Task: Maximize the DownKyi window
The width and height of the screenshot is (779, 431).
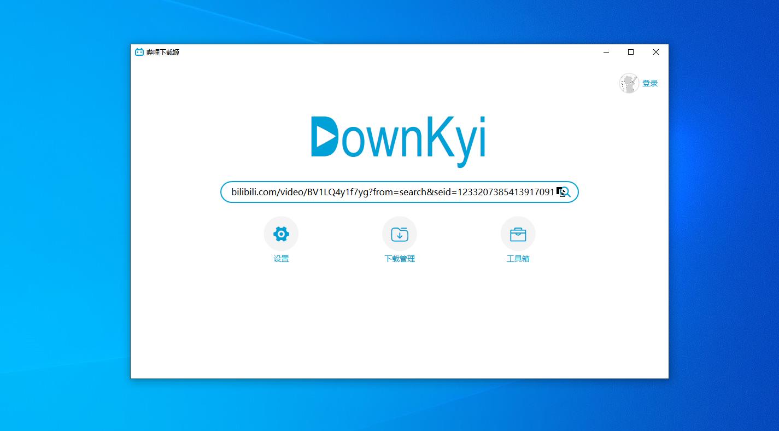Action: [631, 53]
